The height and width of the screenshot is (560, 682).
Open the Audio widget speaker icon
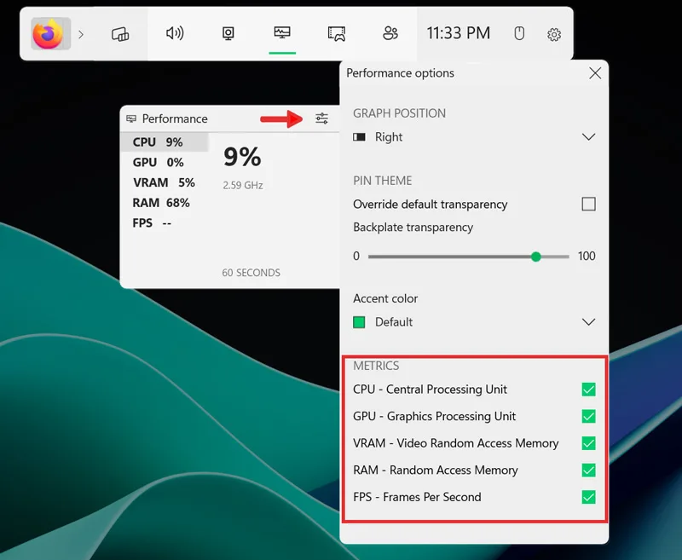[x=175, y=33]
